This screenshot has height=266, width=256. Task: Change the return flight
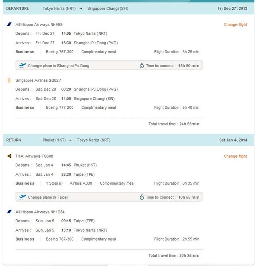[235, 156]
